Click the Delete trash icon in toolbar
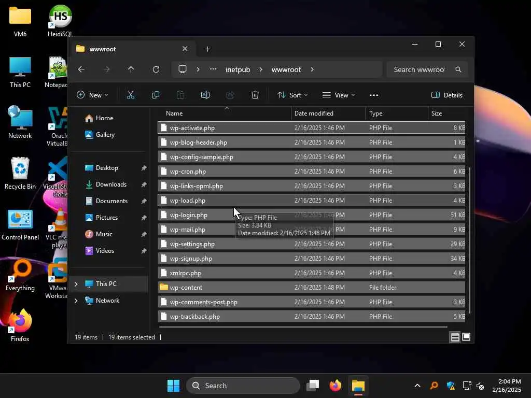 click(x=255, y=95)
